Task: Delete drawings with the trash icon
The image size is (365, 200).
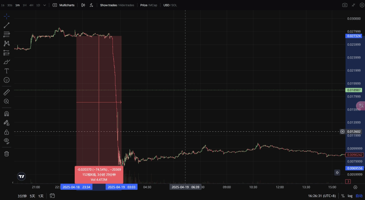Action: click(6, 153)
